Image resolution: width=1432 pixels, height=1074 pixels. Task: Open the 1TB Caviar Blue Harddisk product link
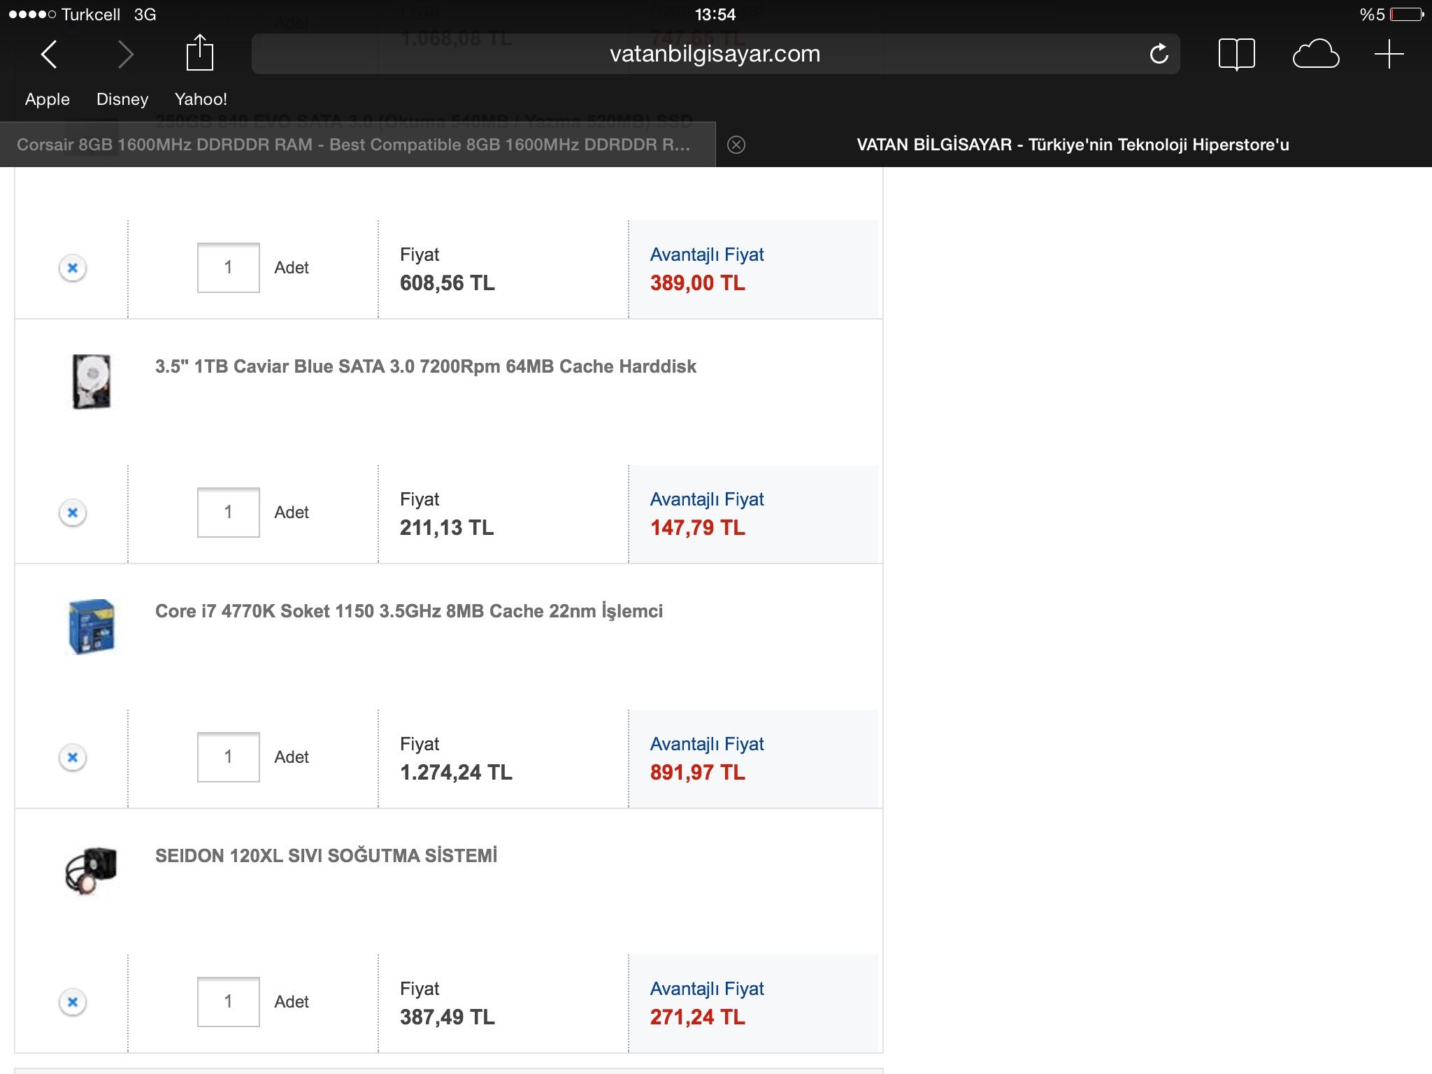click(425, 366)
